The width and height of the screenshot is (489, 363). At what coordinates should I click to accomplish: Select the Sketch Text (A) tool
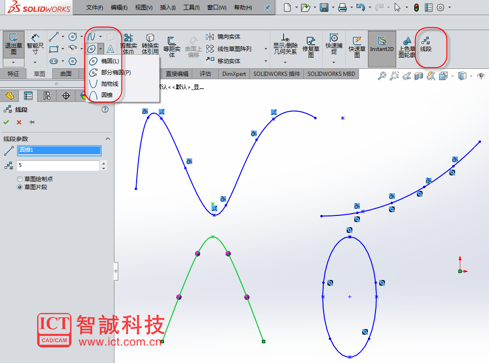pyautogui.click(x=110, y=49)
